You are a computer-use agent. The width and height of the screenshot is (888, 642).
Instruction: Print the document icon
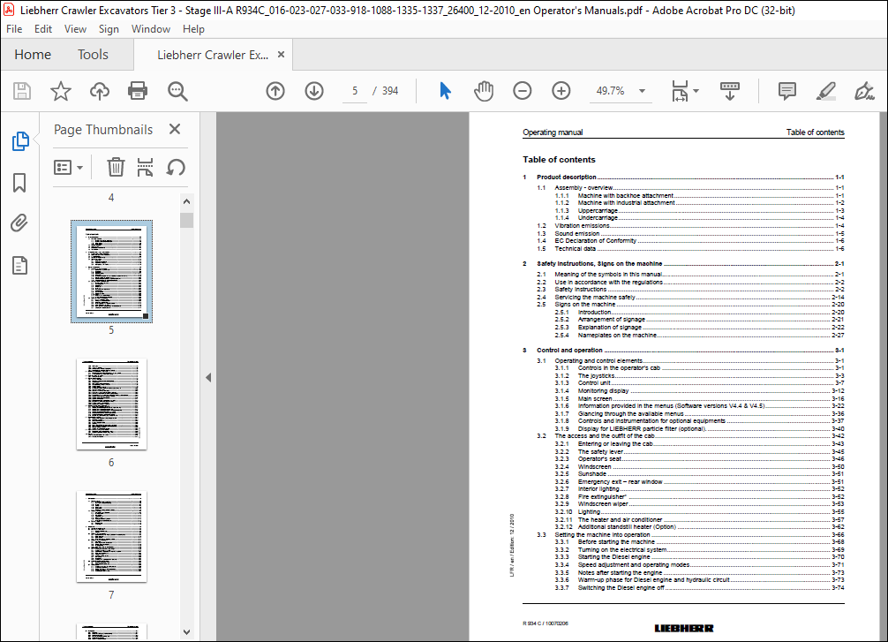(x=138, y=91)
